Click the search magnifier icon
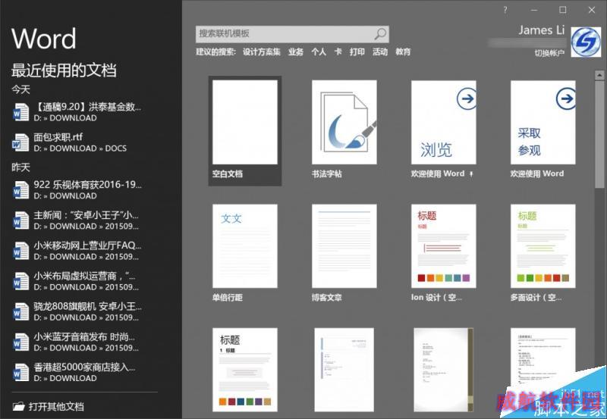Viewport: 607px width, 419px height. (380, 34)
